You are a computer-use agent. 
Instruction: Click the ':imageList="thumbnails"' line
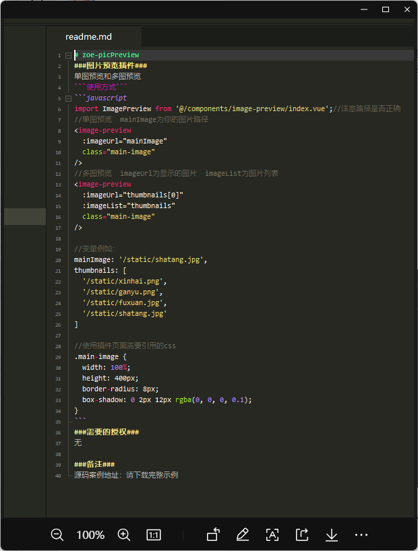(129, 205)
